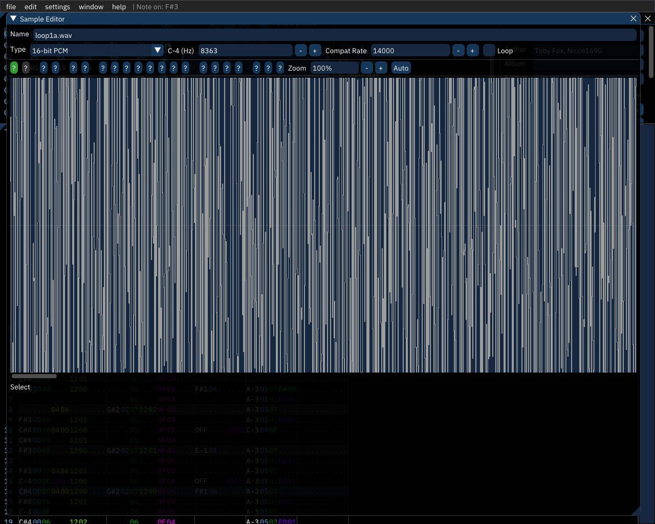
Task: Click the Delete selection icon
Action: coord(173,68)
